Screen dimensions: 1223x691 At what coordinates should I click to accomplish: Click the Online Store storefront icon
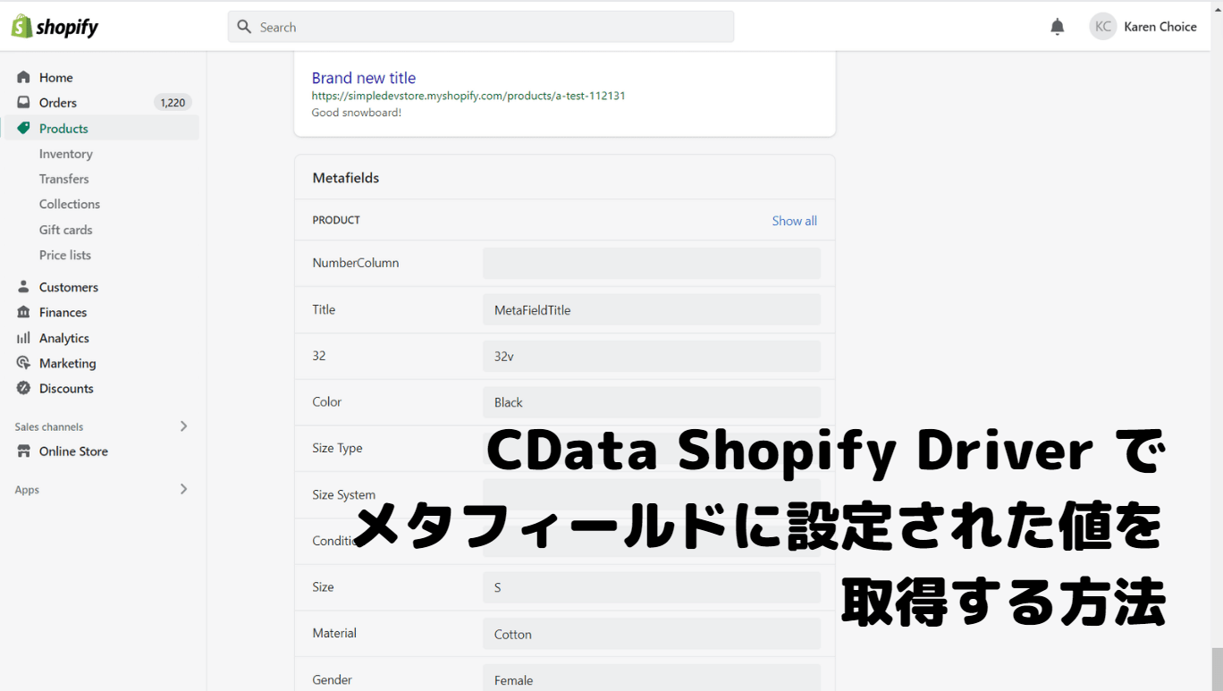[23, 451]
